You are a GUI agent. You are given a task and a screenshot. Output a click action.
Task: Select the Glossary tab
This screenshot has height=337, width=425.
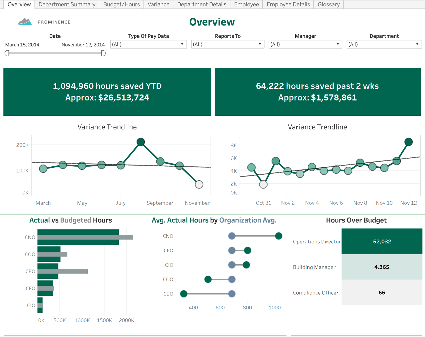[328, 5]
